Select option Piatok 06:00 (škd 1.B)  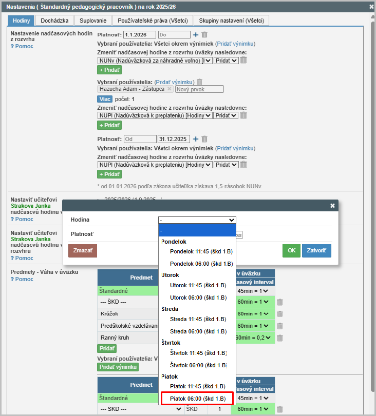[x=197, y=398]
